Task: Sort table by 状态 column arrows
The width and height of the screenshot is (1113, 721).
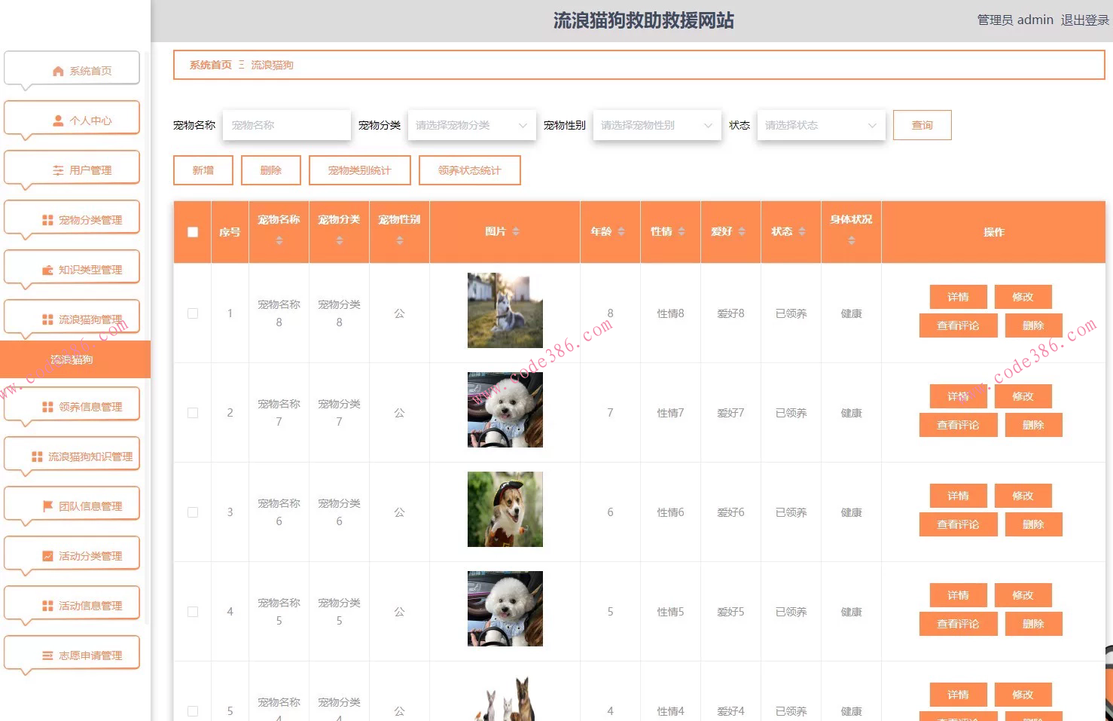Action: pyautogui.click(x=802, y=231)
